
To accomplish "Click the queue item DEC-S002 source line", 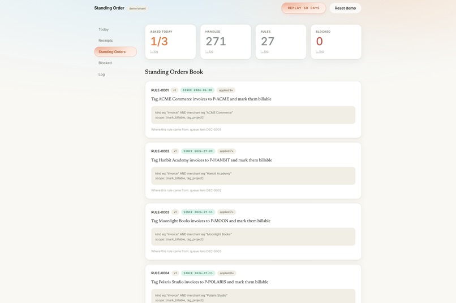I will 186,191.
